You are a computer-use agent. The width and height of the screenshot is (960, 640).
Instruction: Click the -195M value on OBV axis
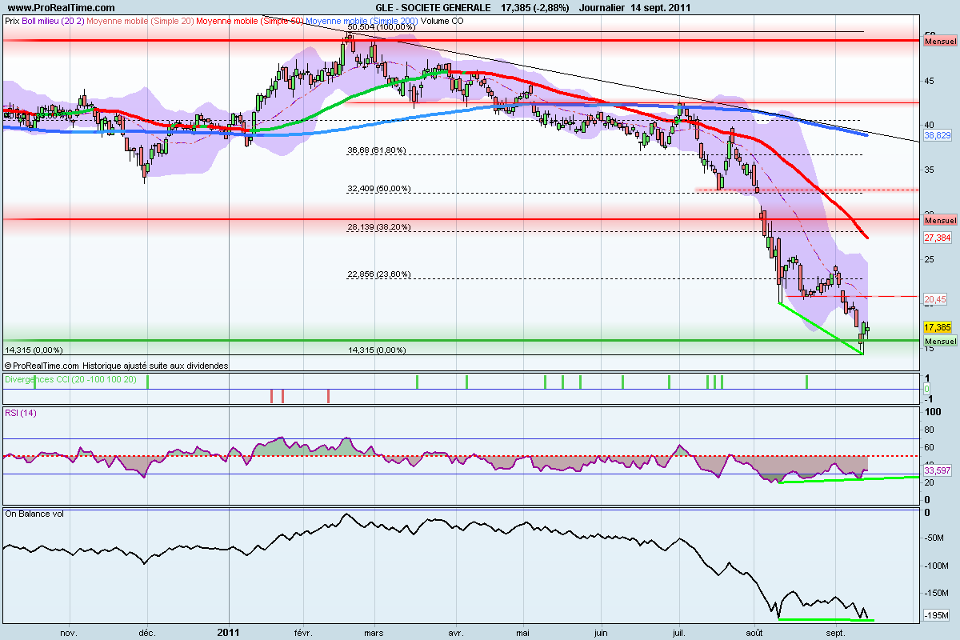click(938, 615)
